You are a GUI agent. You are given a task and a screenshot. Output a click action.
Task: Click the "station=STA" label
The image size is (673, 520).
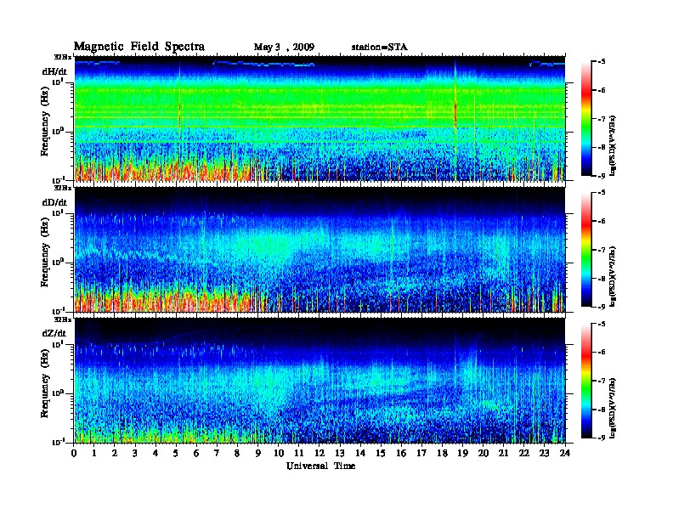coord(380,48)
